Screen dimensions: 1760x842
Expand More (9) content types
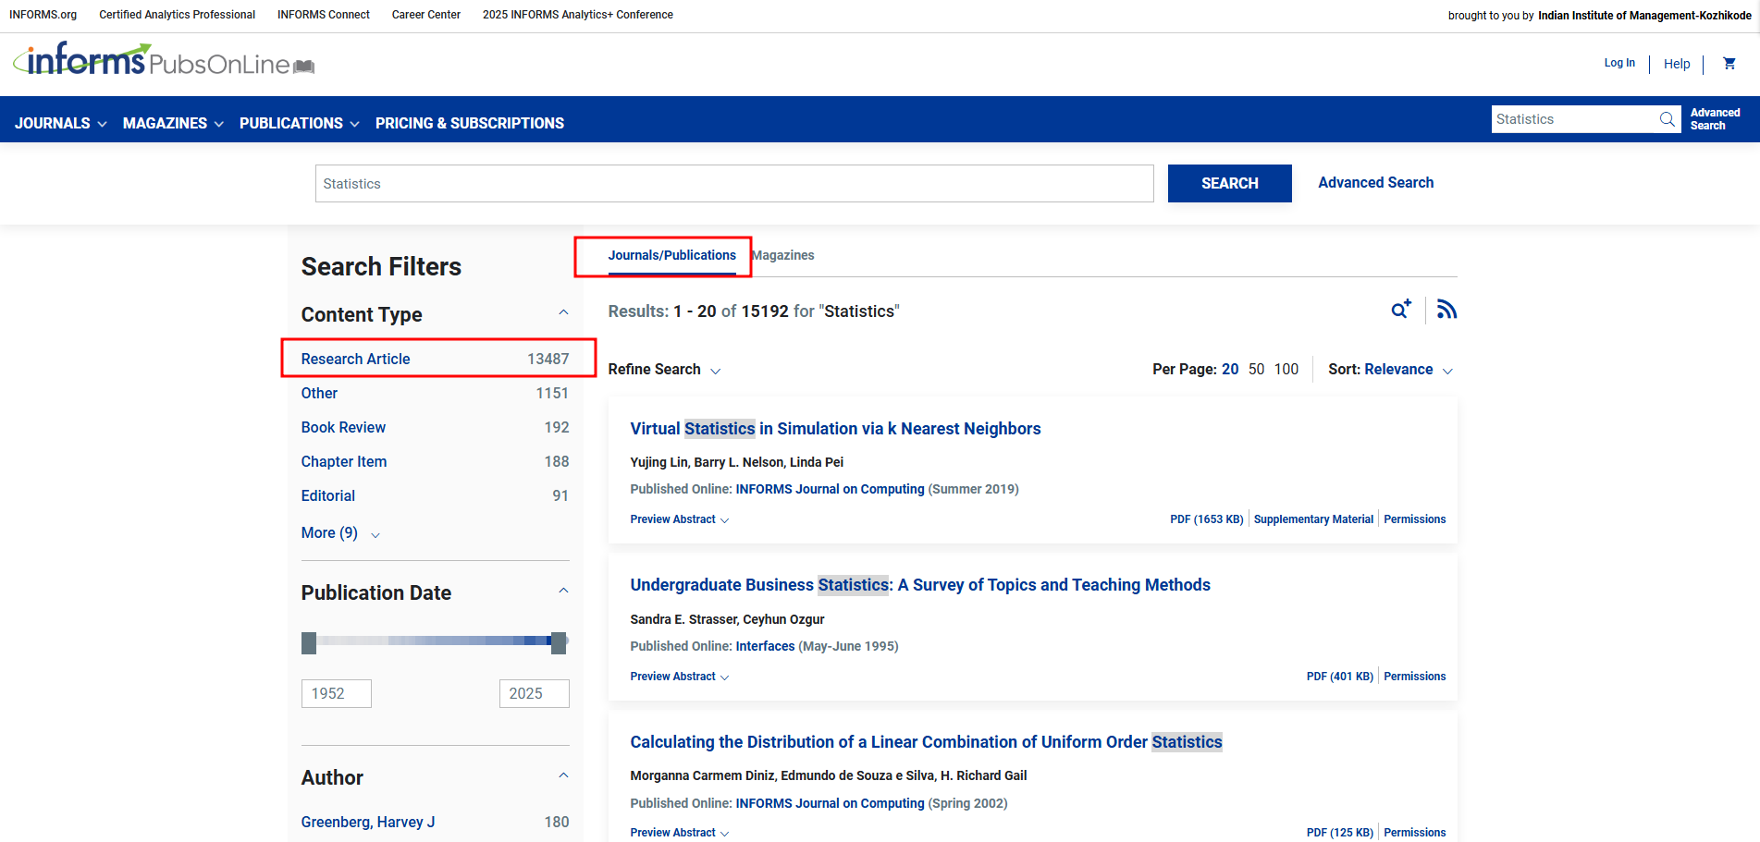pyautogui.click(x=339, y=533)
